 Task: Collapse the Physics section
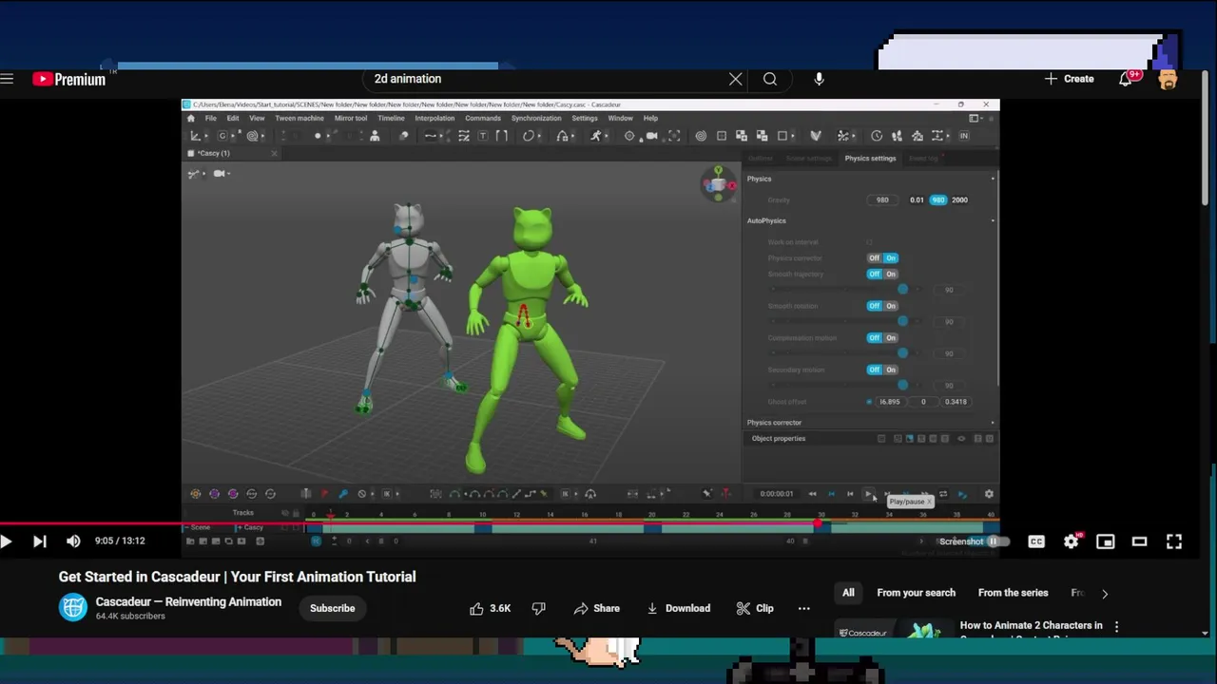coord(993,179)
